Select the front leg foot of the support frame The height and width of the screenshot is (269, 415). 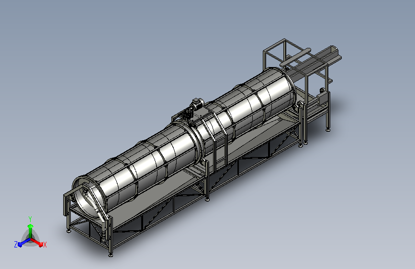(x=111, y=255)
